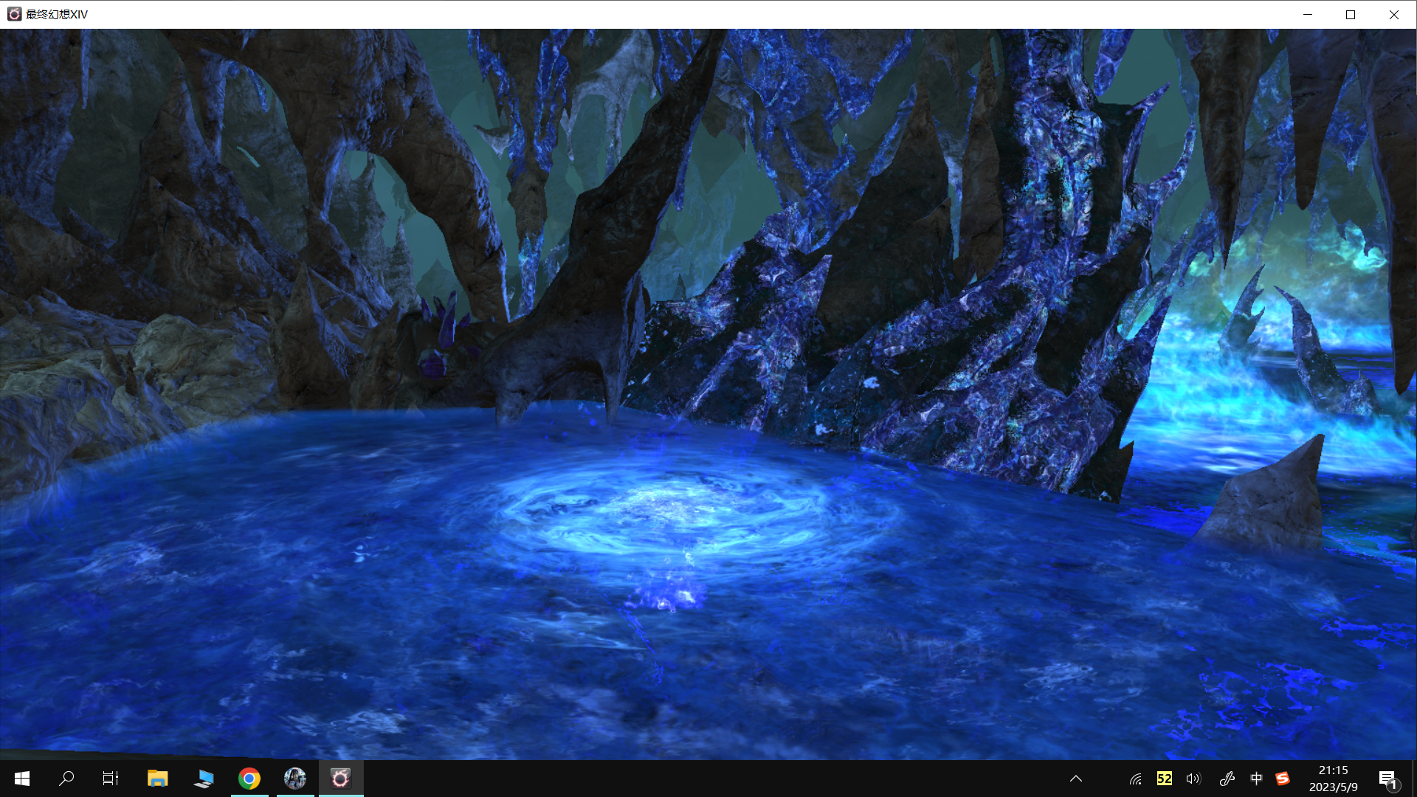This screenshot has height=797, width=1417.
Task: Click the Show Desktop sliver
Action: [x=1414, y=779]
